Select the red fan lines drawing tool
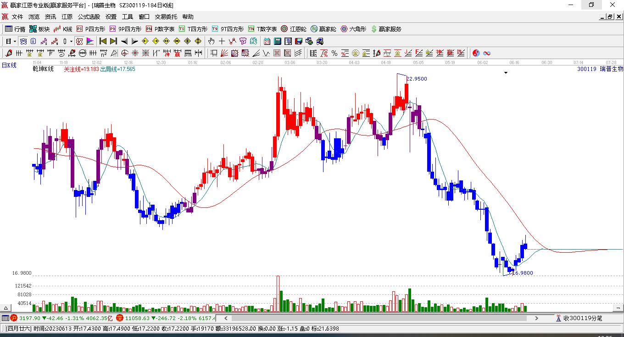Image resolution: width=624 pixels, height=337 pixels. click(x=224, y=53)
